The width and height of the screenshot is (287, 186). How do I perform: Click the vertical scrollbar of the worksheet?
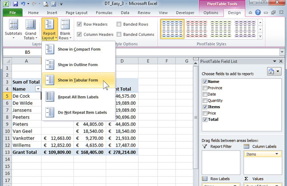(195, 117)
